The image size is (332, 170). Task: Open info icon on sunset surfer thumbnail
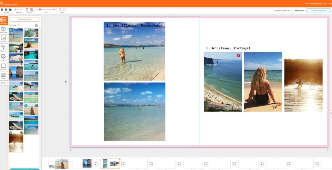point(21,132)
